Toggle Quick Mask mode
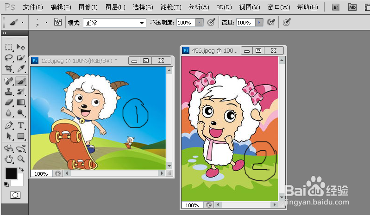370x215 pixels. pos(15,195)
